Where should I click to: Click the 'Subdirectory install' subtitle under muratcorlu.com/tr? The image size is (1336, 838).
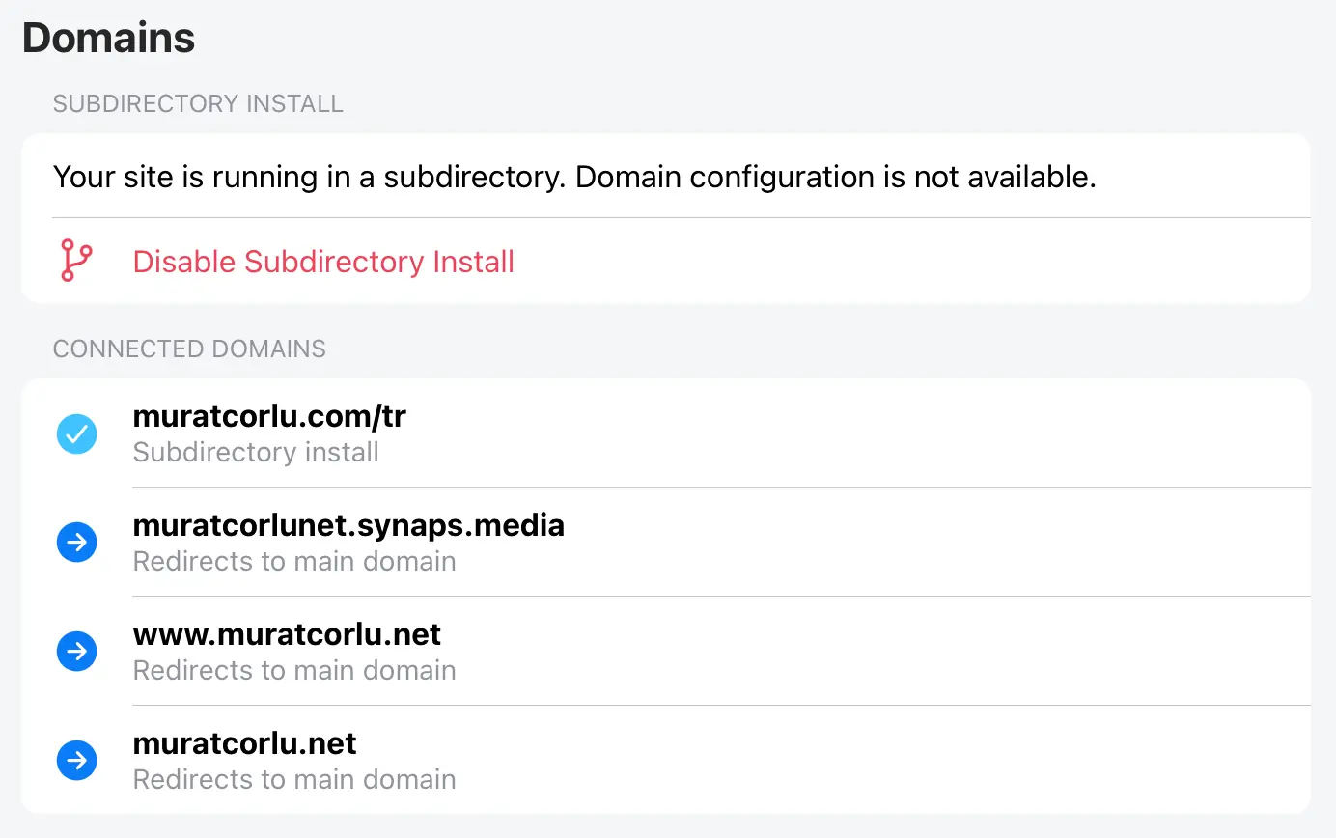[256, 452]
